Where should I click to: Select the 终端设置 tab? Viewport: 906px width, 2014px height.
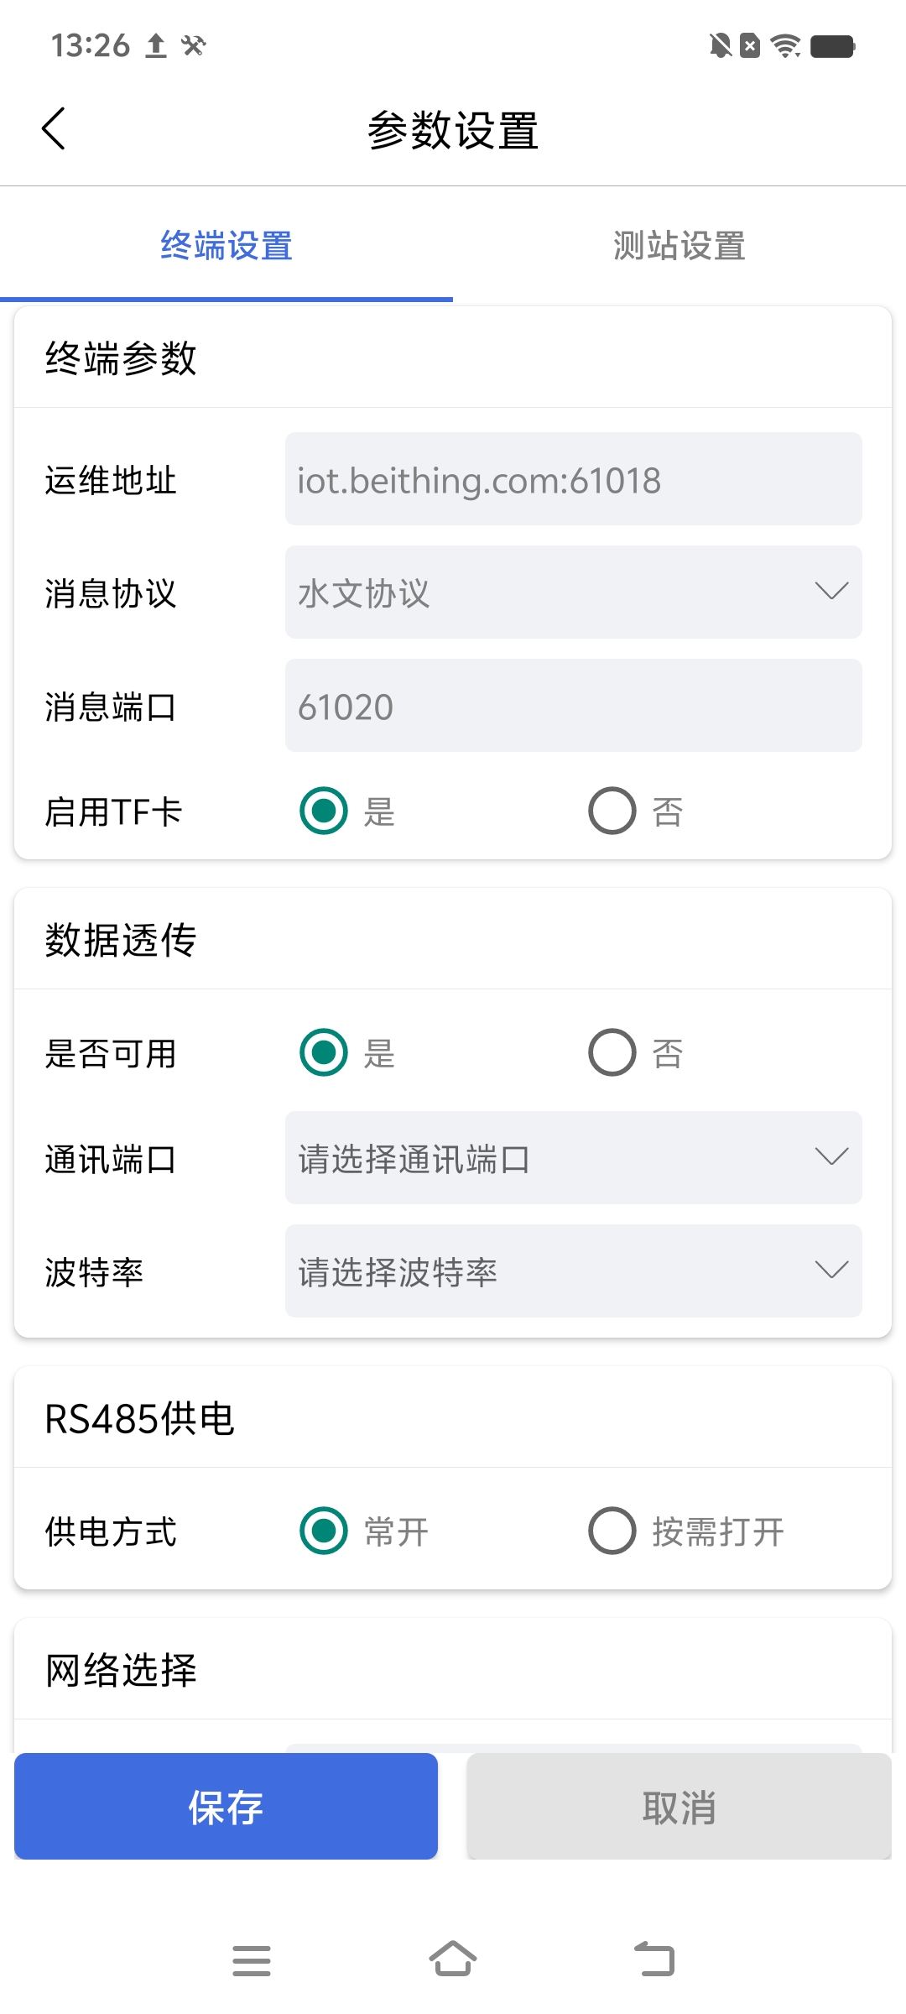[x=226, y=246]
